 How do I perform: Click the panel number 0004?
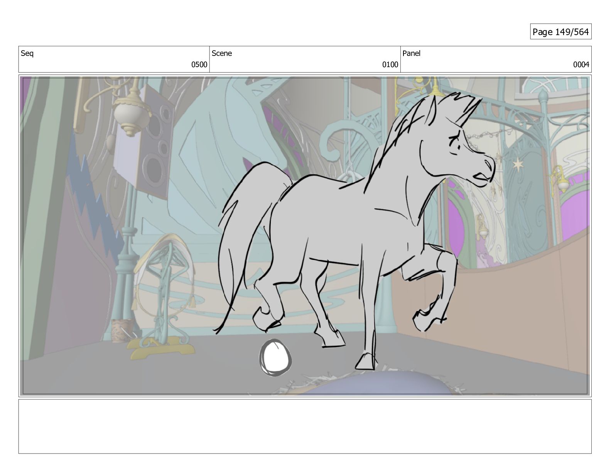point(581,65)
